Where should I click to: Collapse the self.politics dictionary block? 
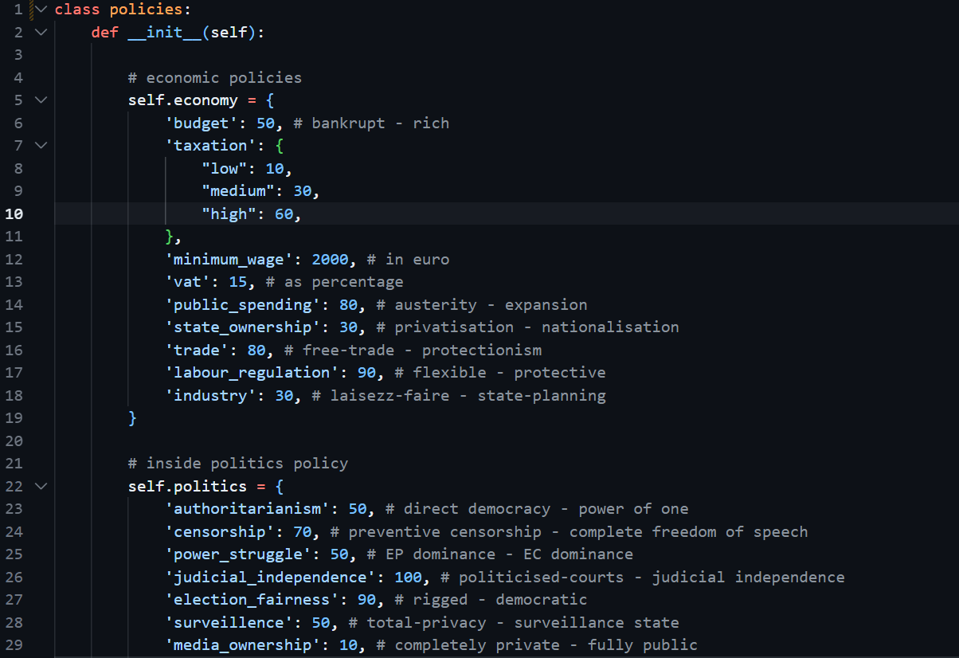tap(41, 486)
